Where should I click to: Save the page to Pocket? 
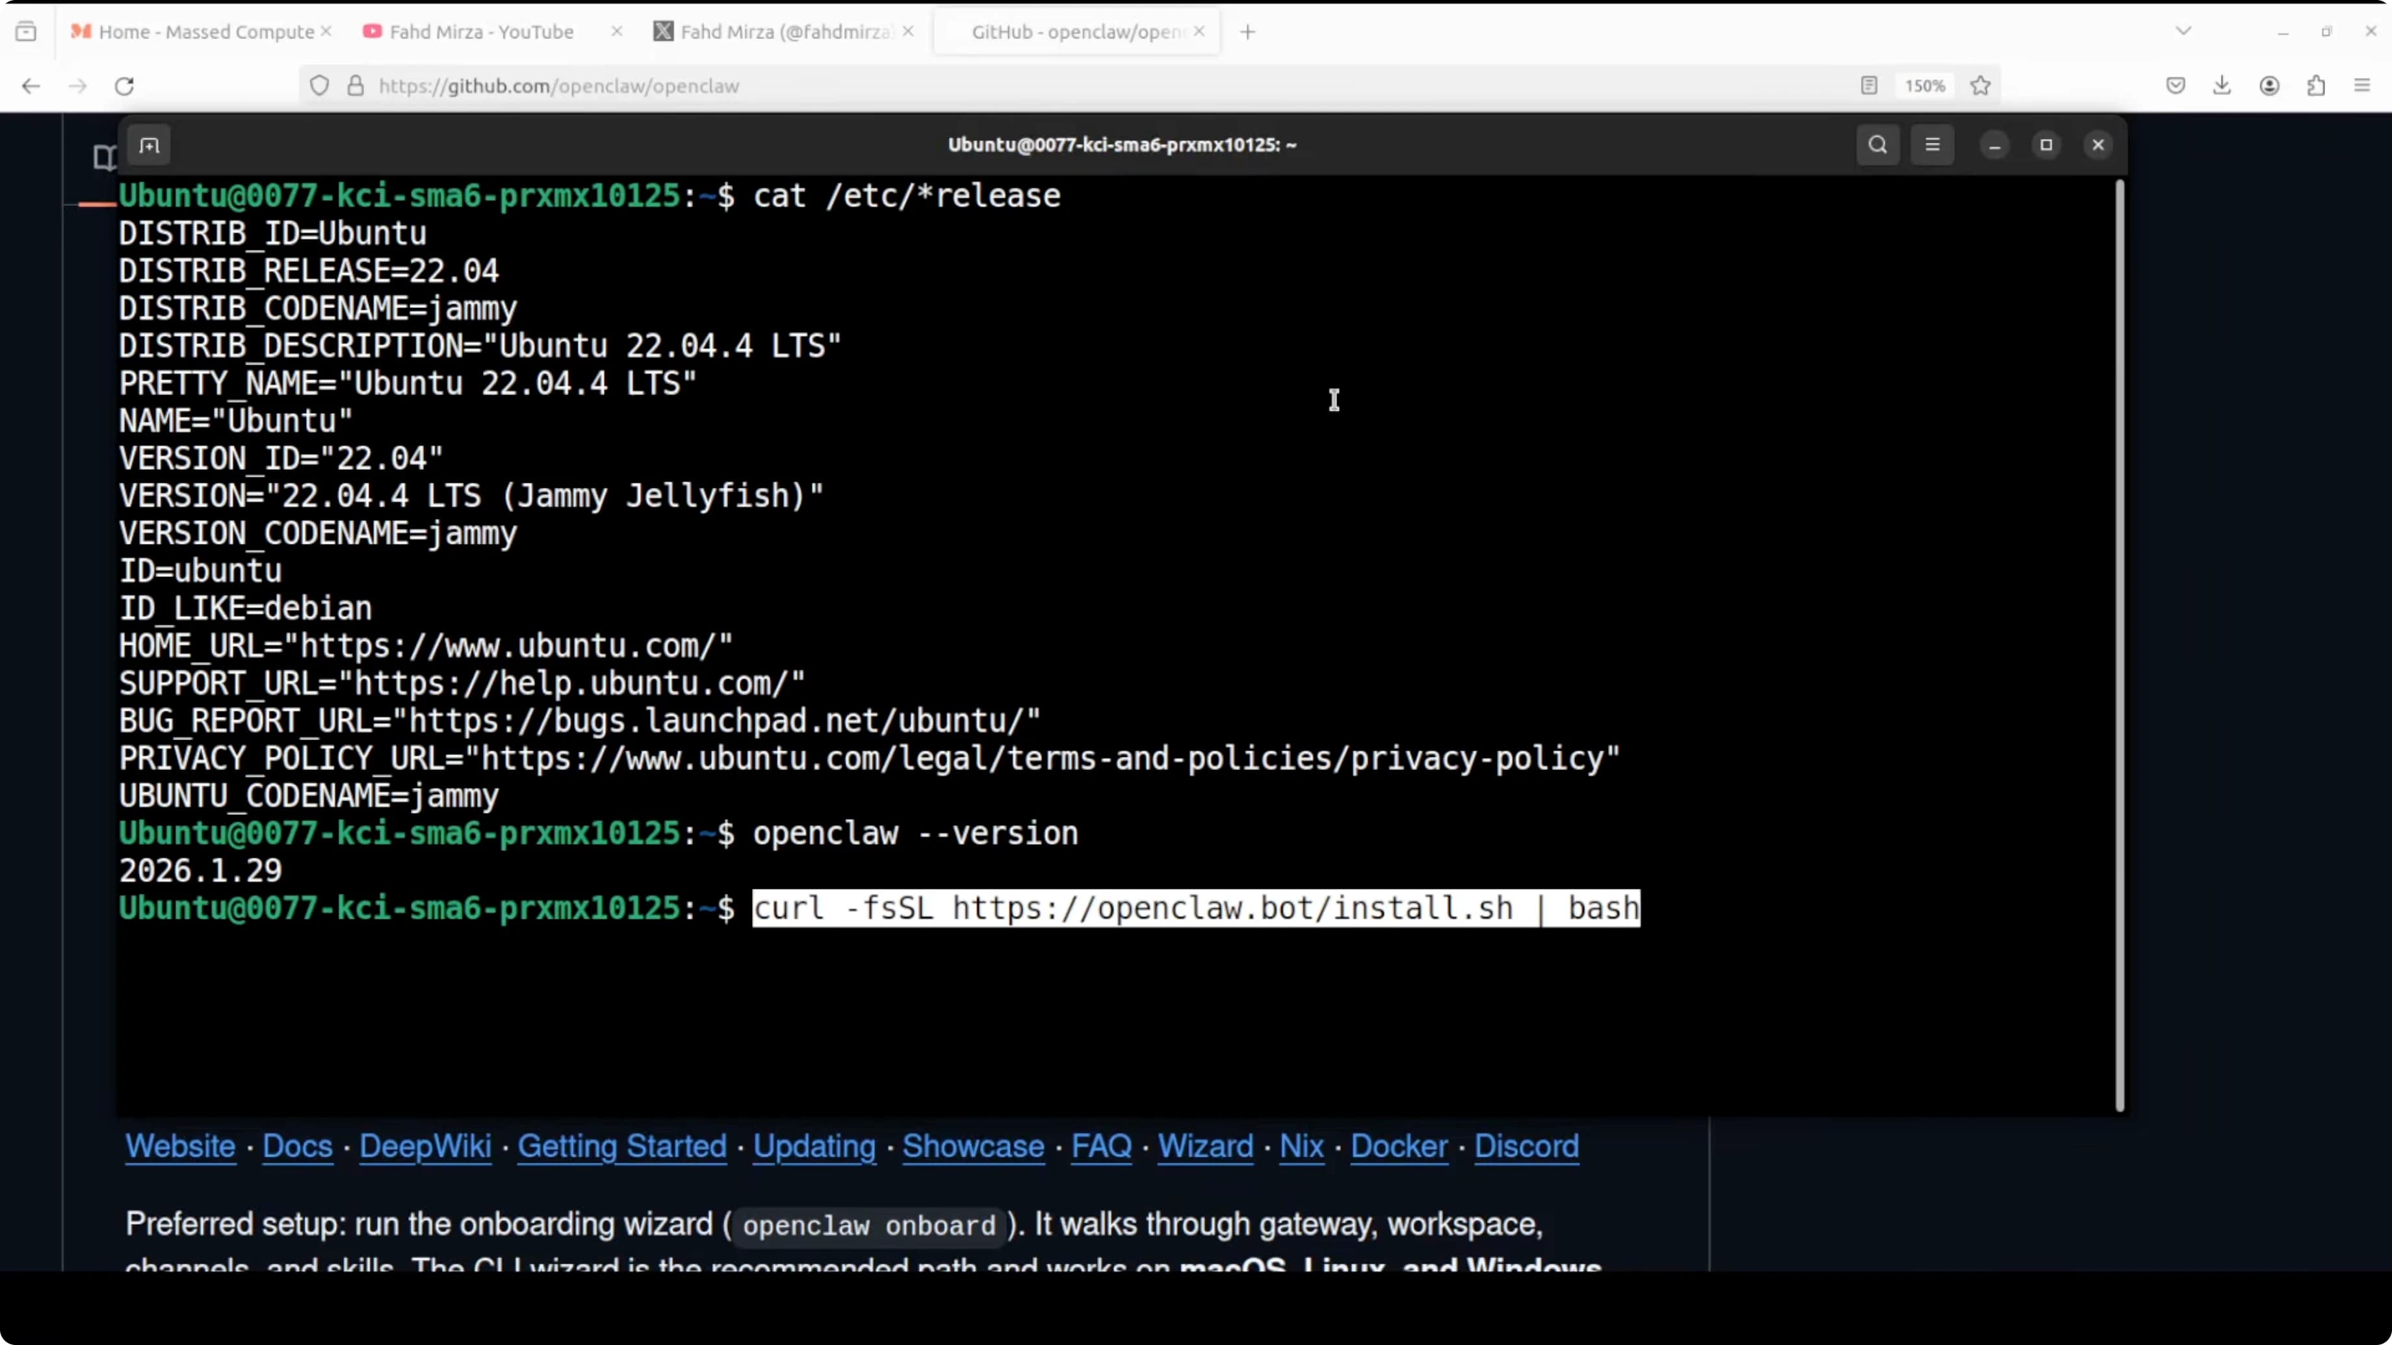(x=2176, y=85)
